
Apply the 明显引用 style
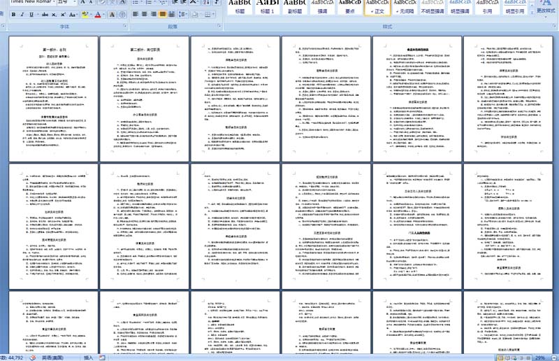click(x=515, y=6)
